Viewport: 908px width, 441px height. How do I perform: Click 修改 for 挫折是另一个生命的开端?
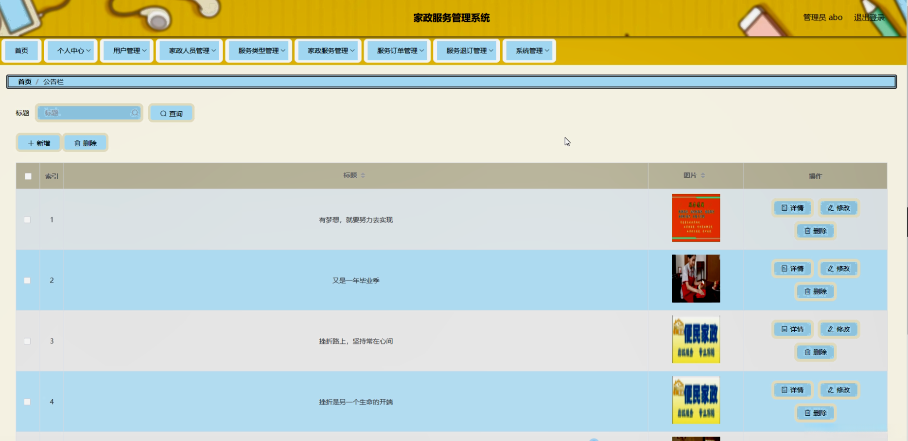(839, 390)
